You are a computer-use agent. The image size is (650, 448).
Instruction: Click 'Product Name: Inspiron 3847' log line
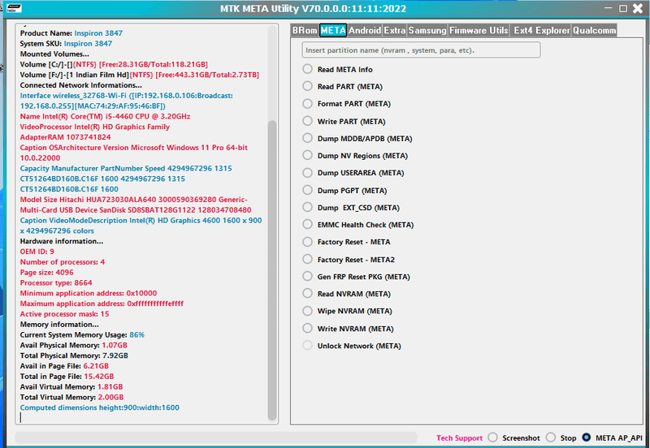(x=71, y=33)
